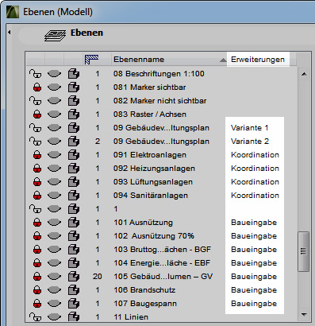Toggle visibility of 094 Sanitäranlagen layer
The height and width of the screenshot is (326, 315).
54,195
